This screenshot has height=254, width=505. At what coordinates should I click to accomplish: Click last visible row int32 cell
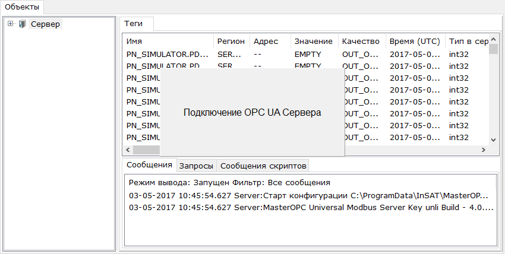point(459,137)
